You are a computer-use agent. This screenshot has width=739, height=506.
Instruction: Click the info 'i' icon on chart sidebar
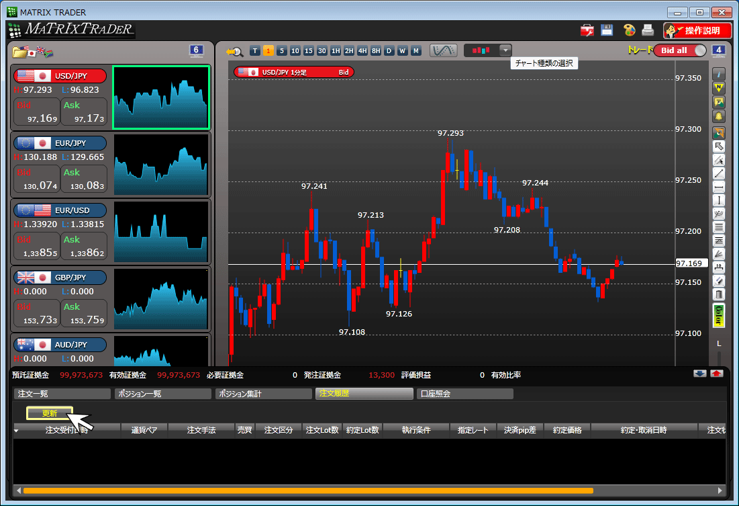pyautogui.click(x=719, y=74)
